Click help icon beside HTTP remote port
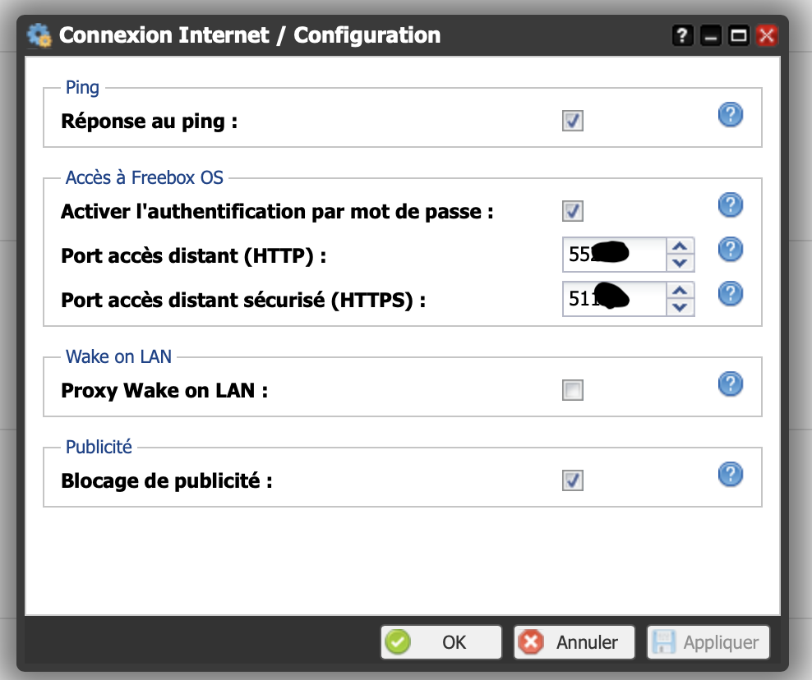Viewport: 812px width, 680px height. (x=730, y=249)
